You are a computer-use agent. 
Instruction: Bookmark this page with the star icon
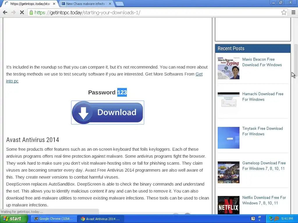(x=284, y=12)
